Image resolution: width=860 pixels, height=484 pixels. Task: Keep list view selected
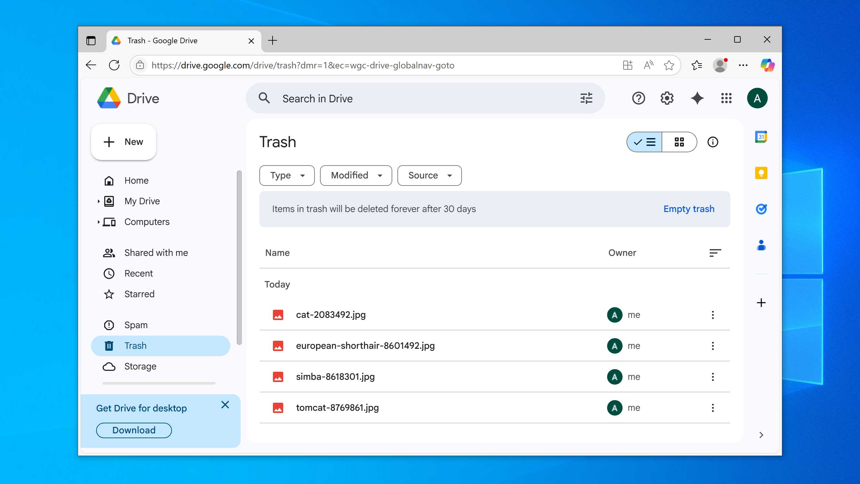644,142
